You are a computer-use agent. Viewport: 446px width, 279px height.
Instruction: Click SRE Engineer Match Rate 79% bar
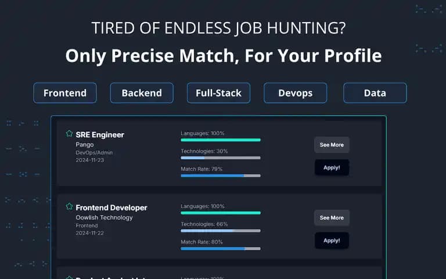[221, 176]
